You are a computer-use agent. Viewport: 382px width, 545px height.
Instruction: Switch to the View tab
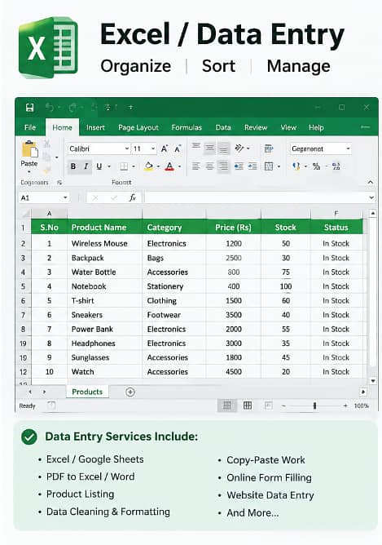click(x=288, y=127)
